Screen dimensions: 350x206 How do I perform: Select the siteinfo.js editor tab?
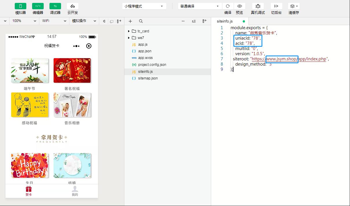[x=225, y=21]
